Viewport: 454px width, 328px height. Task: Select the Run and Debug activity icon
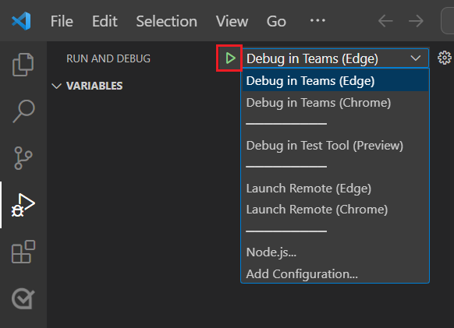[x=23, y=205]
